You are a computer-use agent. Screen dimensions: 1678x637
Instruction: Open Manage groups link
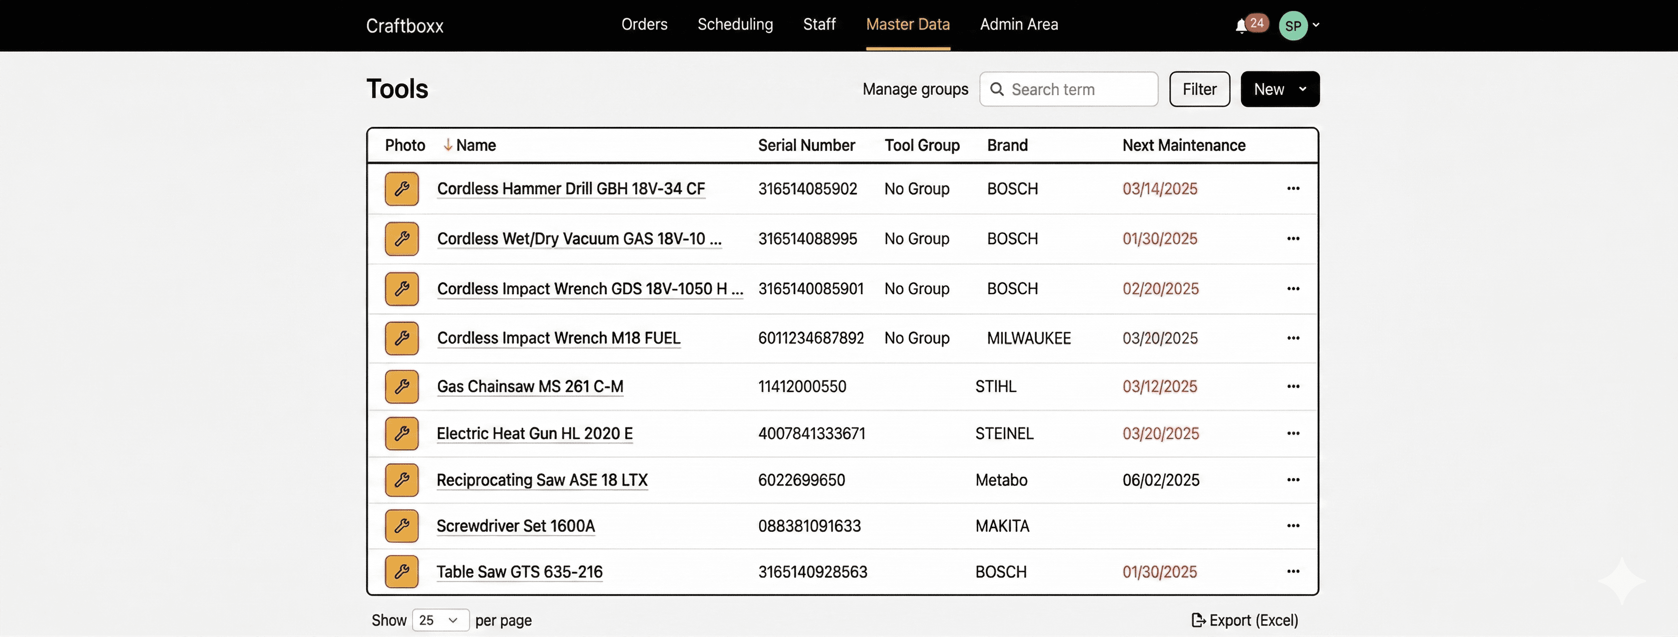(x=915, y=89)
